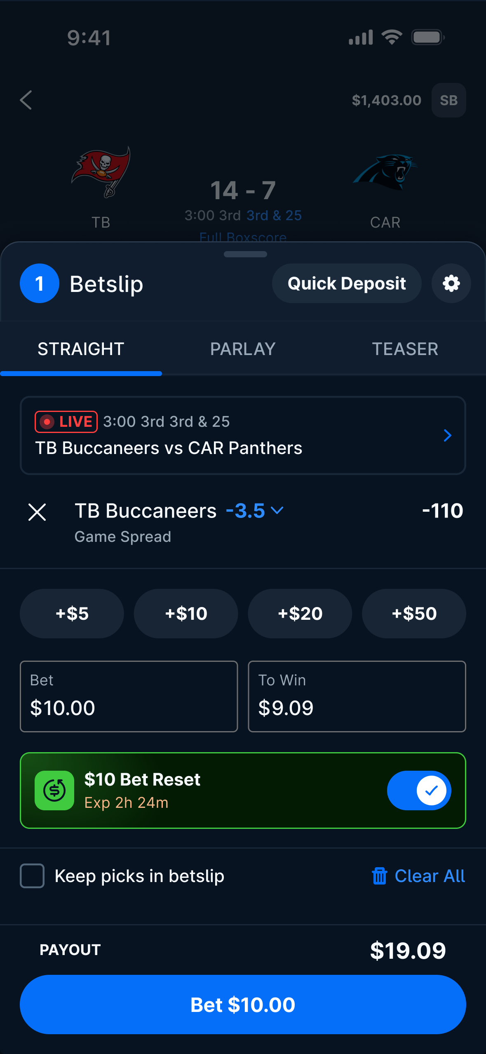Place bet with Bet $10.00 button
Viewport: 486px width, 1054px height.
(x=243, y=1005)
